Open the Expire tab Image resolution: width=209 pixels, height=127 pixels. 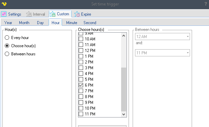(x=83, y=14)
